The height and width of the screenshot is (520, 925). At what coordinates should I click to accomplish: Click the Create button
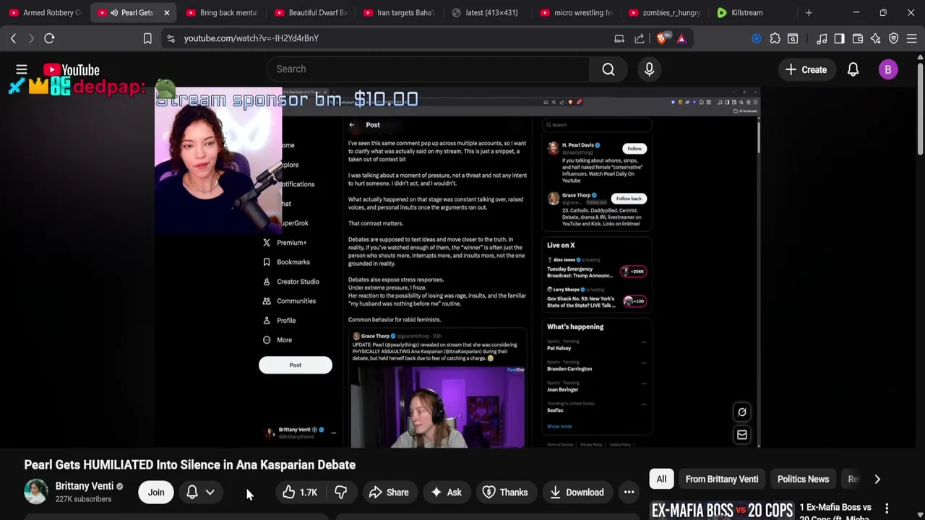(806, 69)
